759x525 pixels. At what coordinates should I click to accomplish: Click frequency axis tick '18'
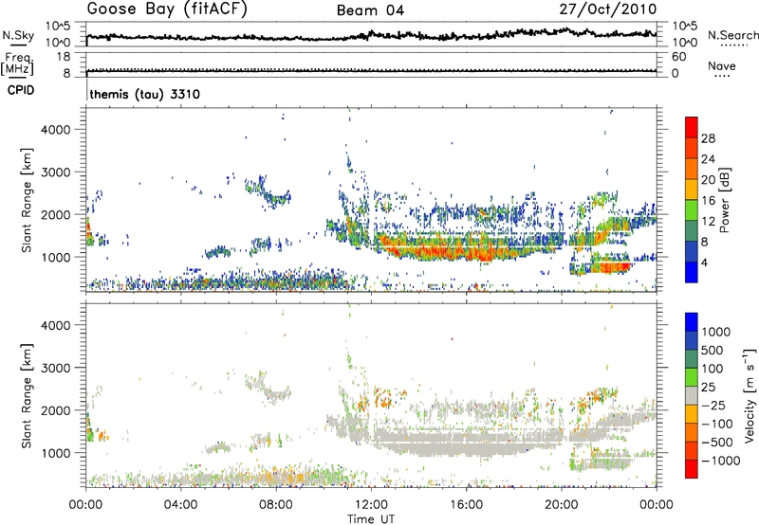point(63,57)
